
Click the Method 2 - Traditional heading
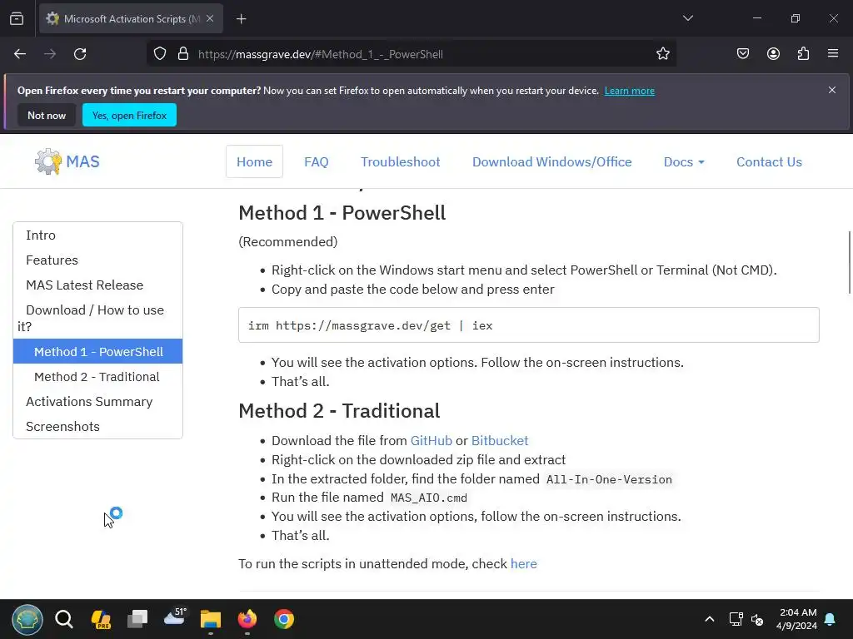(x=340, y=411)
